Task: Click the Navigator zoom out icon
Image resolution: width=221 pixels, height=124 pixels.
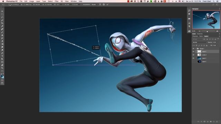Action: pyautogui.click(x=200, y=31)
